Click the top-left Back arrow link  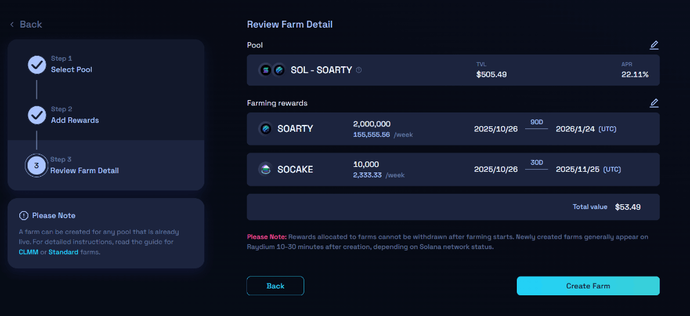[x=26, y=24]
